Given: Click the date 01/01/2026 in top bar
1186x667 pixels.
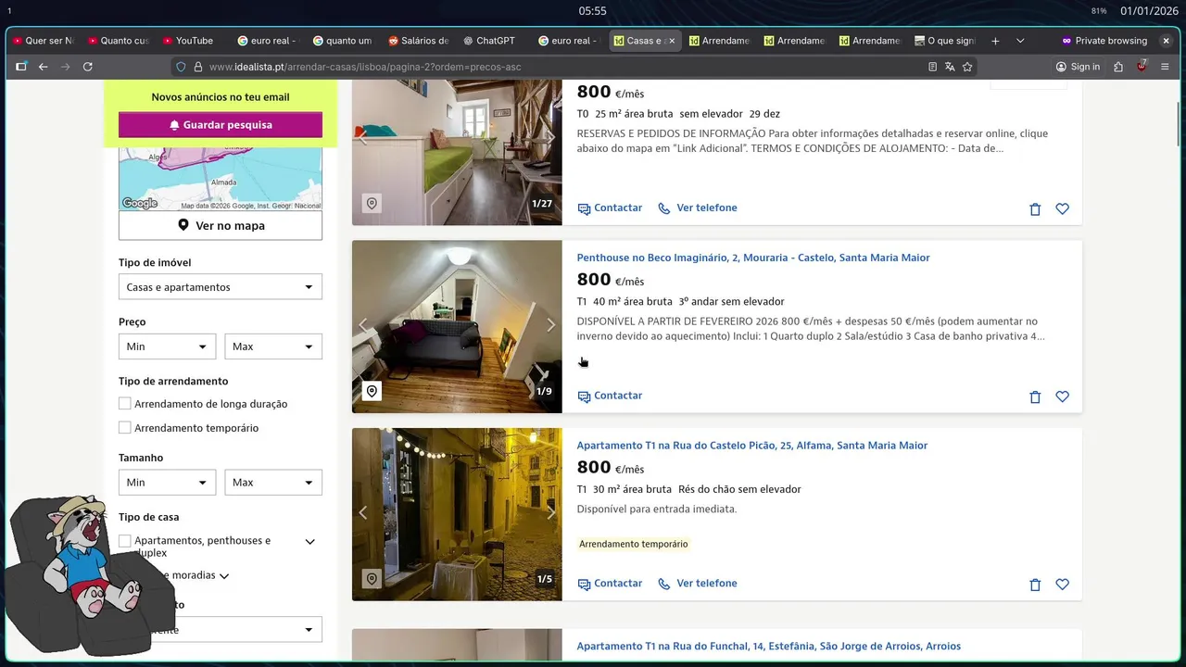Looking at the screenshot, I should 1149,11.
